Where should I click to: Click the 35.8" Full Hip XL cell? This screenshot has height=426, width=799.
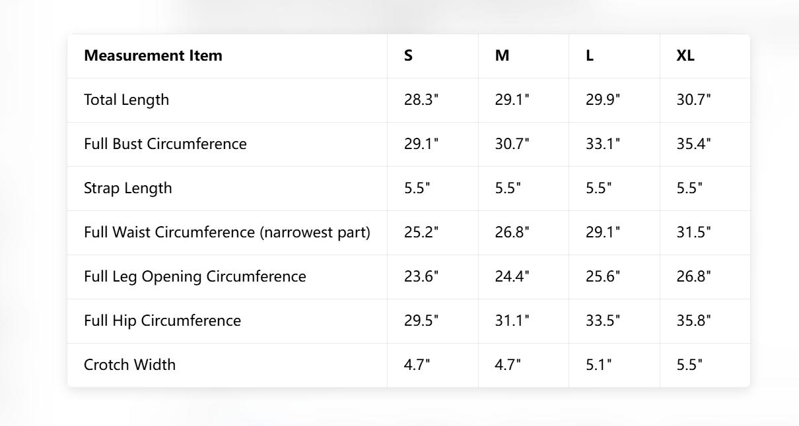tap(693, 321)
